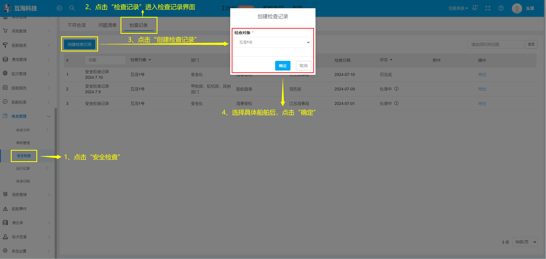Click the 请选择时间范围 date range field
The image size is (546, 259).
[495, 44]
